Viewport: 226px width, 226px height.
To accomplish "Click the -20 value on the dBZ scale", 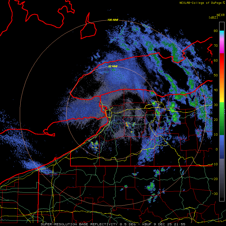I will coord(215,179).
